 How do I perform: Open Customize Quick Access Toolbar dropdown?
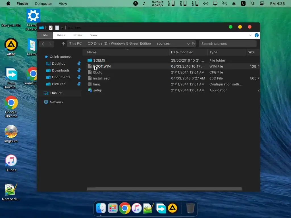coord(62,28)
